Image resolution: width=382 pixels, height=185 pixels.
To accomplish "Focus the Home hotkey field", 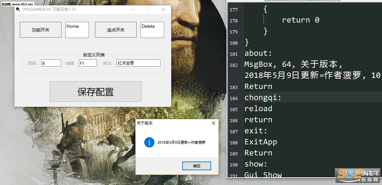I will pyautogui.click(x=77, y=30).
